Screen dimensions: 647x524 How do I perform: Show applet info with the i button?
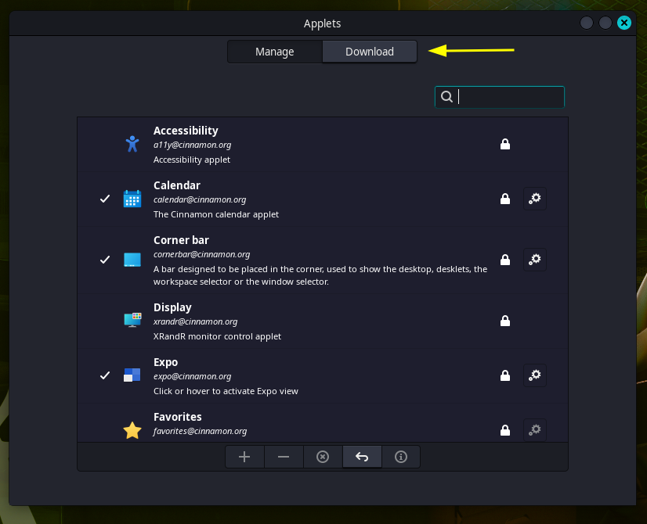click(x=401, y=457)
